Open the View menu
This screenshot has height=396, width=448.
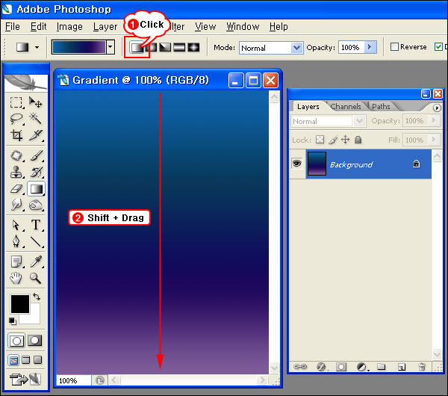pos(205,27)
